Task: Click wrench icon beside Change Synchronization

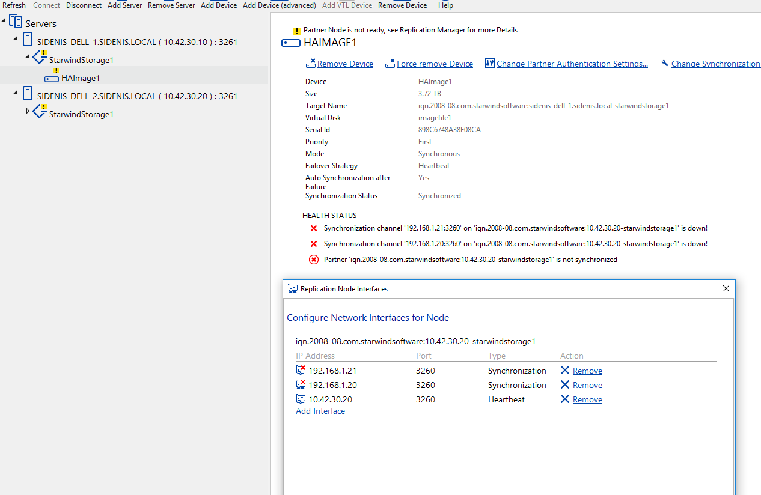Action: pyautogui.click(x=665, y=64)
